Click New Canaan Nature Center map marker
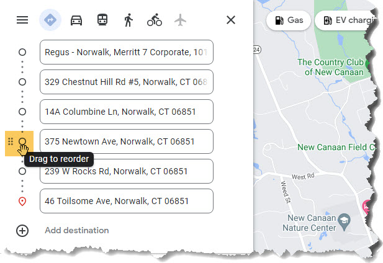This screenshot has width=383, height=263. pos(343,218)
